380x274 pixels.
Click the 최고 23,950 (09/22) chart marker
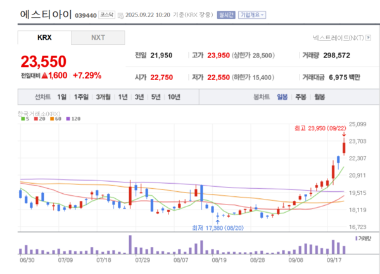pyautogui.click(x=320, y=128)
